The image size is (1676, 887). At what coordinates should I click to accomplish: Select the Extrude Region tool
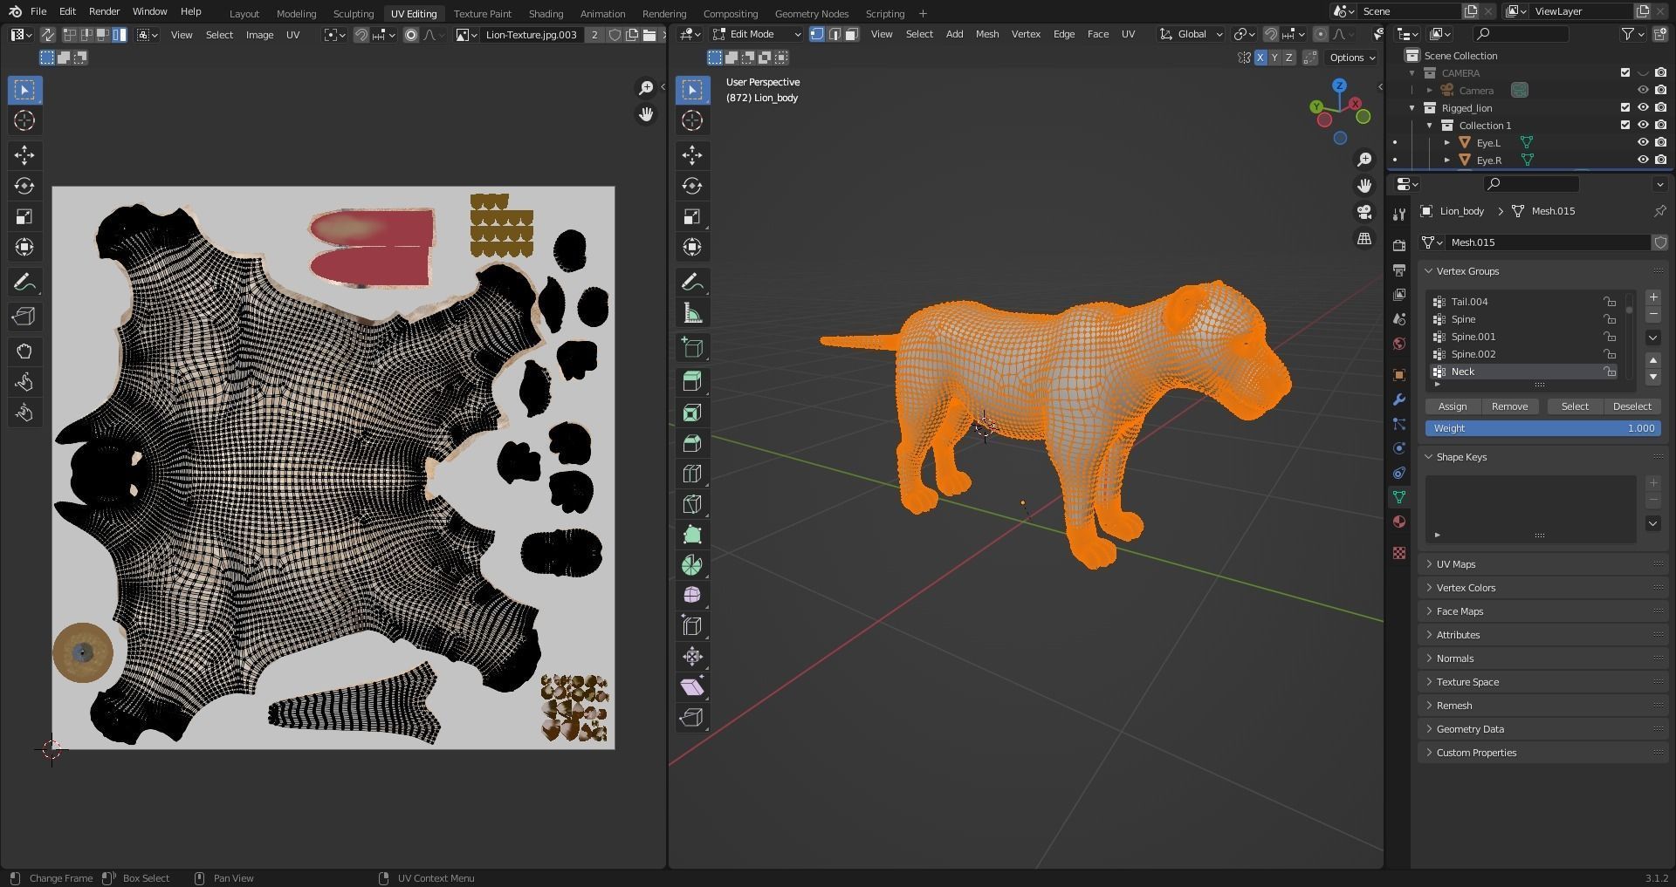pyautogui.click(x=692, y=382)
